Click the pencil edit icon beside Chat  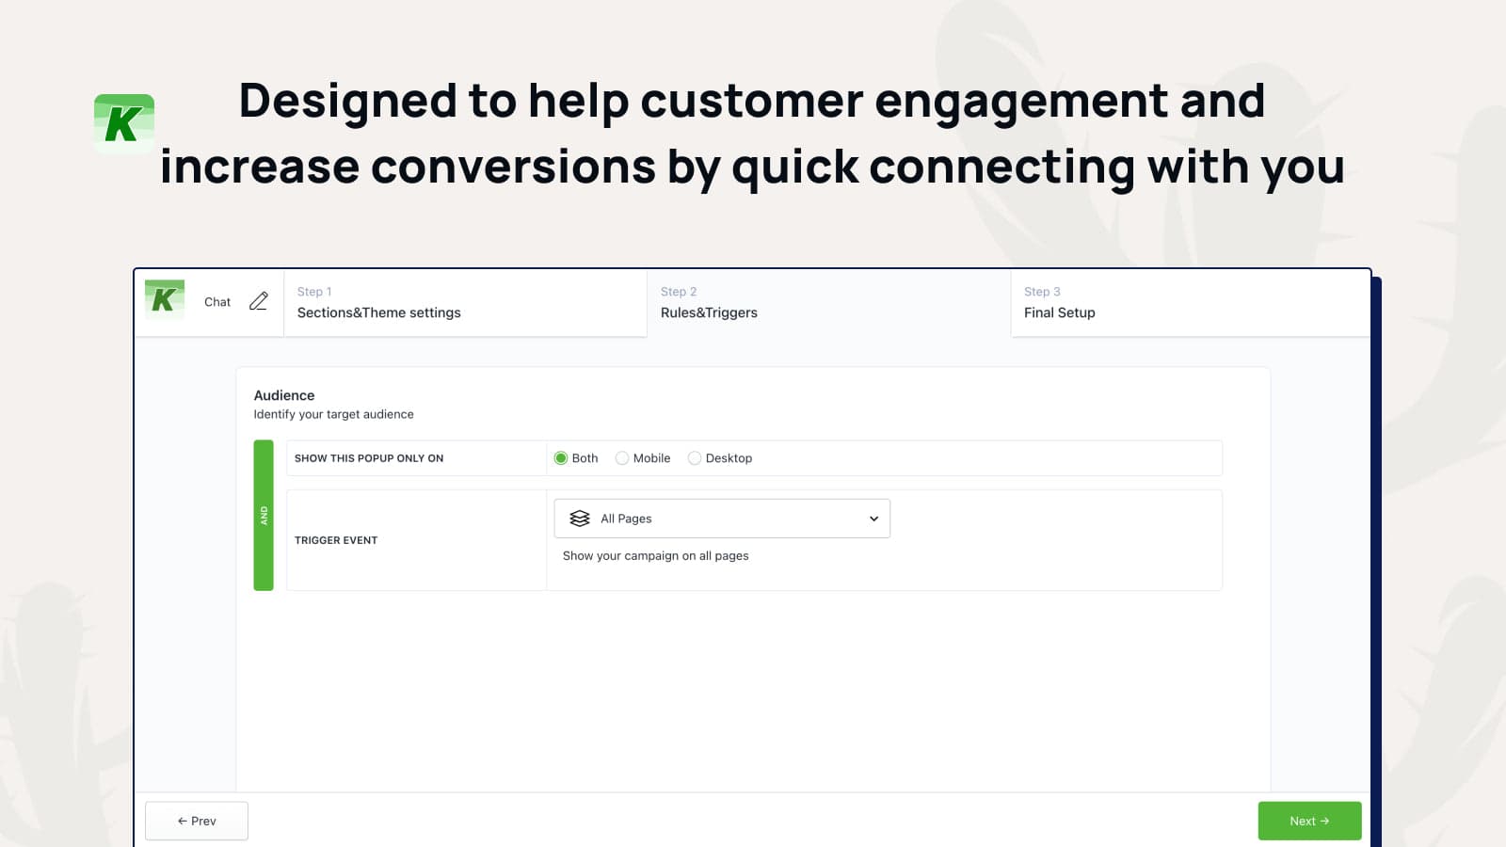(x=259, y=301)
